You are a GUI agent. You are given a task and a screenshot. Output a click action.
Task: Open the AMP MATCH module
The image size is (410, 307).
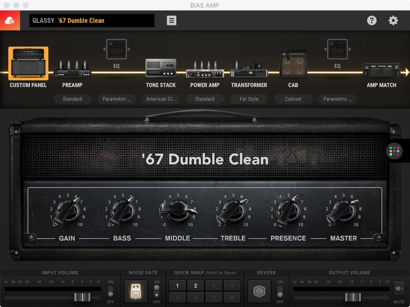(x=382, y=69)
